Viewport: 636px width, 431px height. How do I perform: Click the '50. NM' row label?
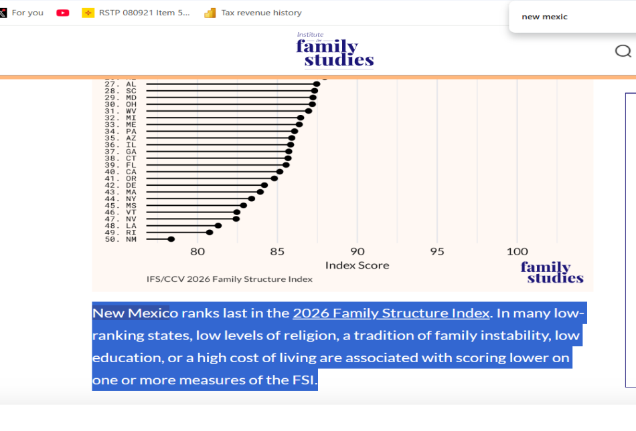(x=121, y=239)
